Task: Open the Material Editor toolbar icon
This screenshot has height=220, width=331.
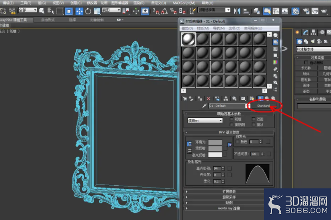Action: (x=295, y=11)
